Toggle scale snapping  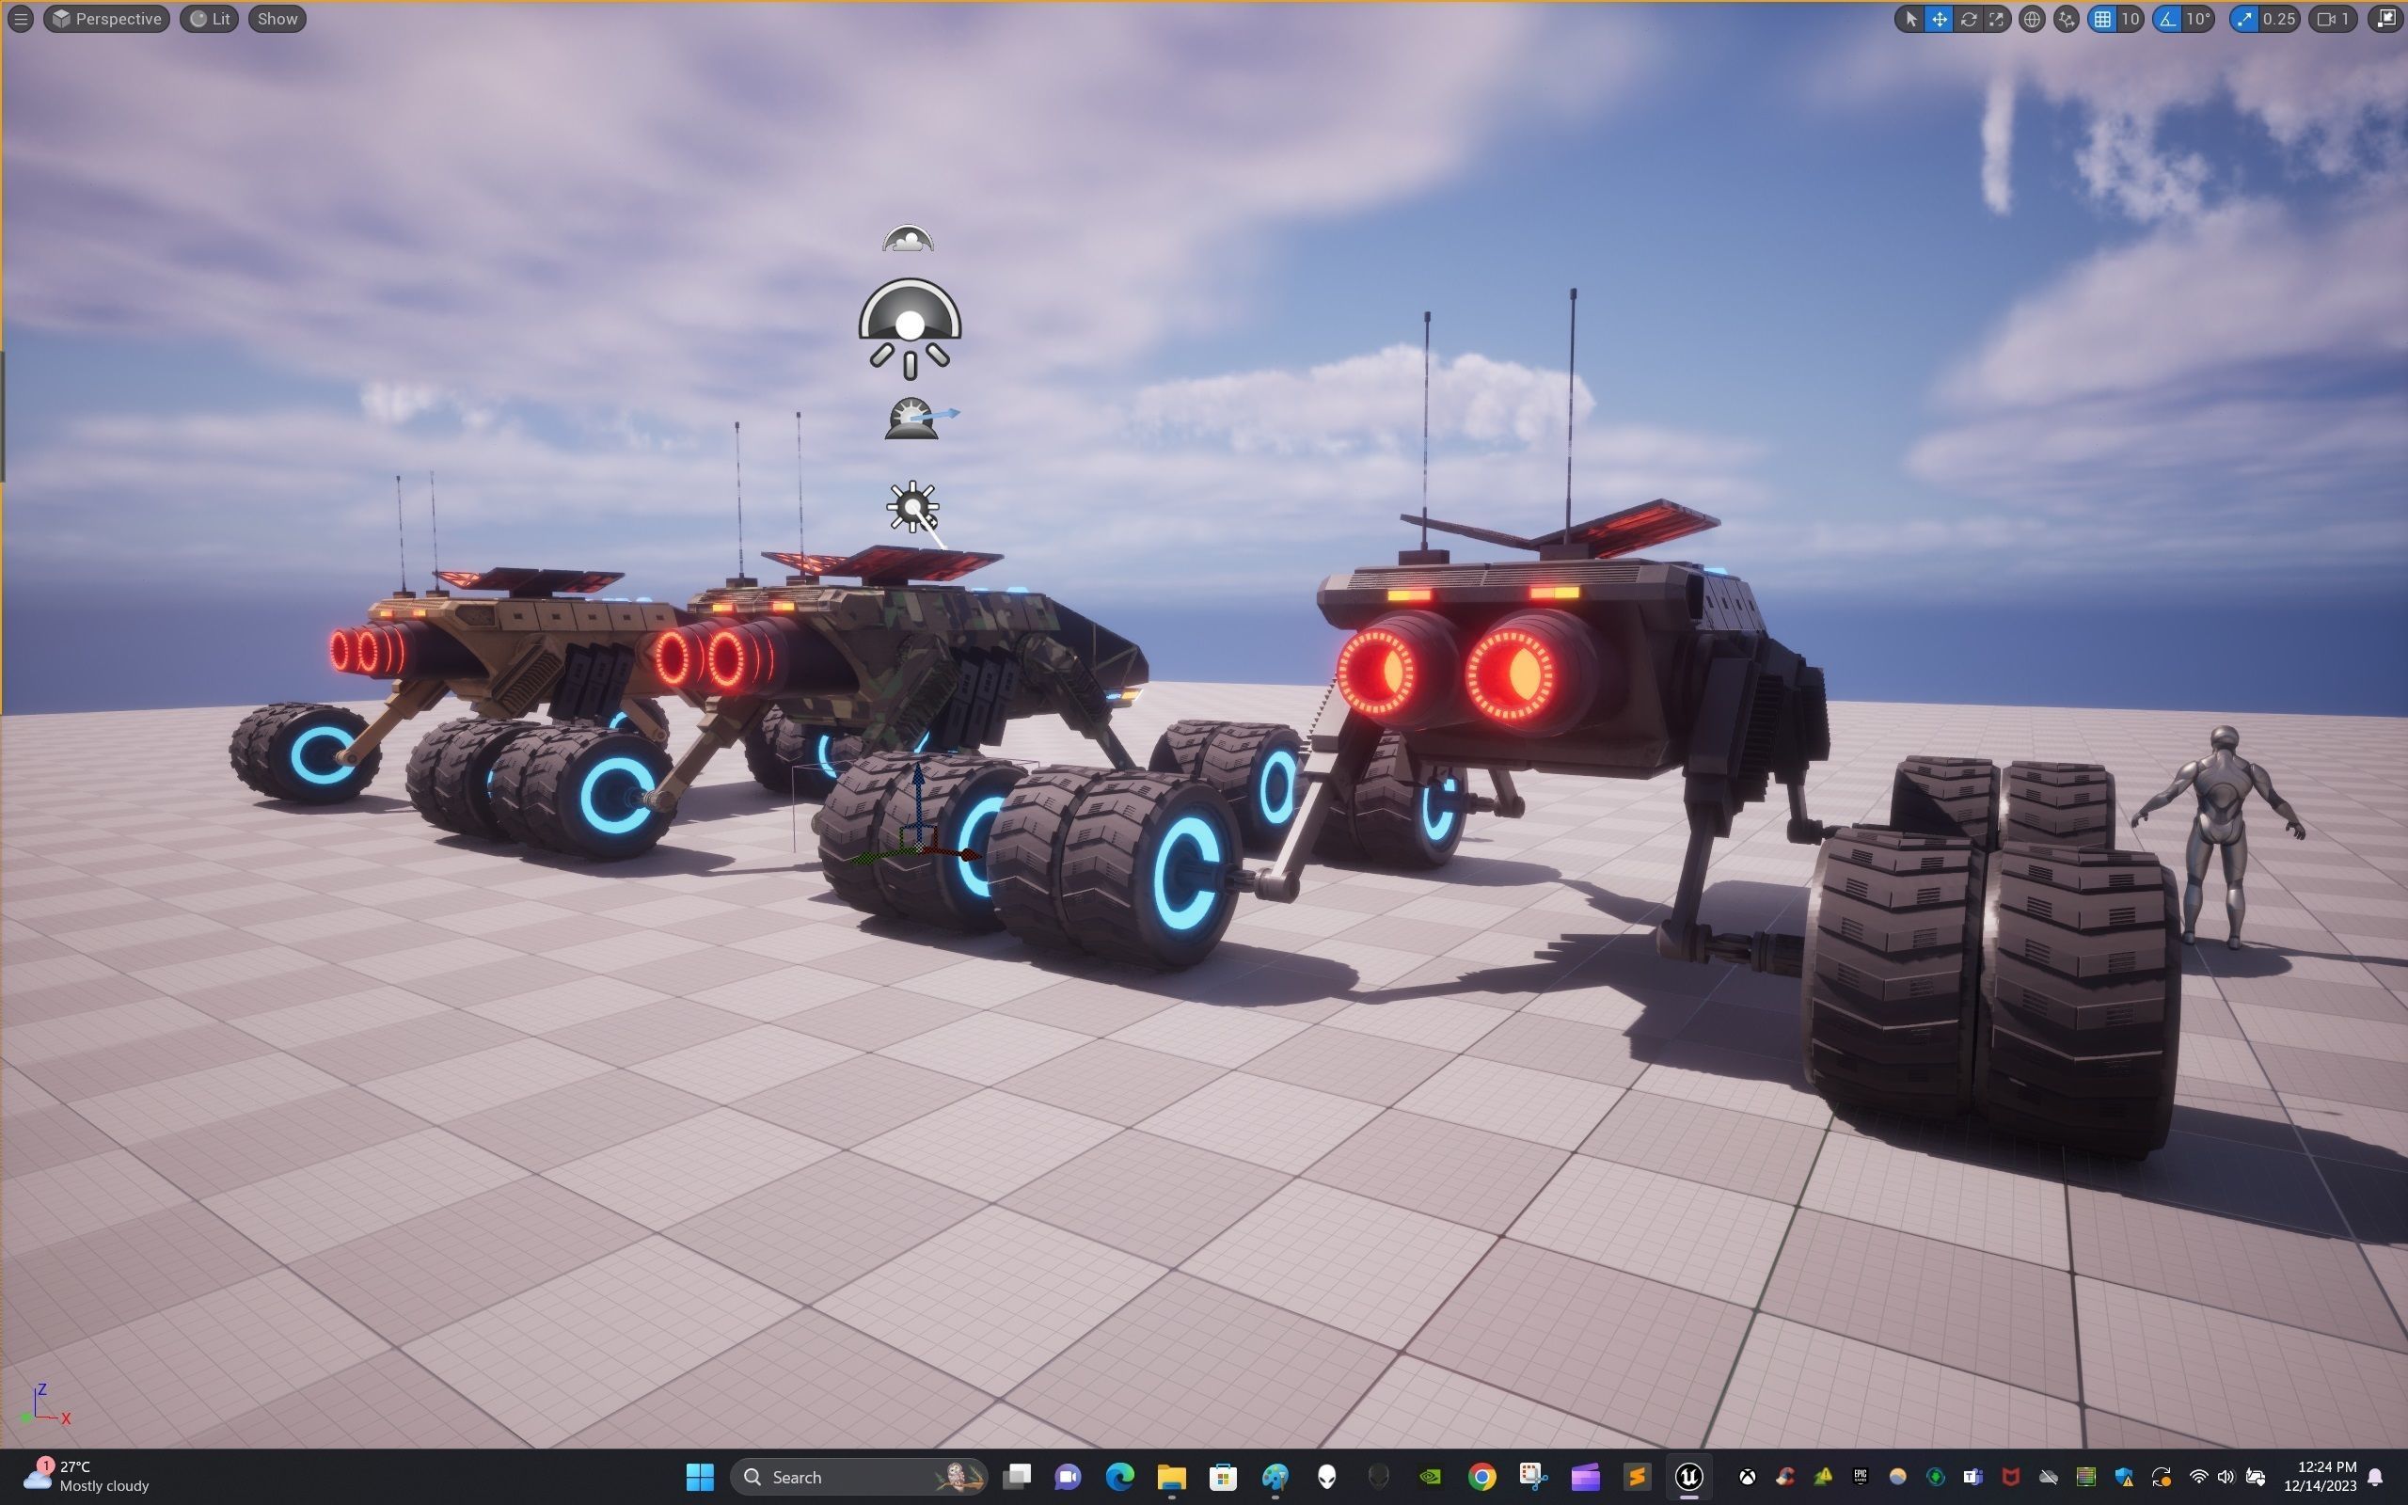click(2243, 19)
